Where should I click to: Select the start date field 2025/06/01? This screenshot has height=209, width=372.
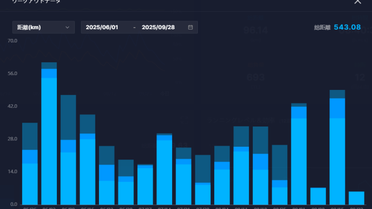point(102,27)
